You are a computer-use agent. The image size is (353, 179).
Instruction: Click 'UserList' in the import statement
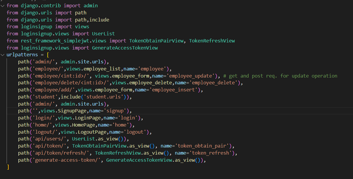point(103,34)
